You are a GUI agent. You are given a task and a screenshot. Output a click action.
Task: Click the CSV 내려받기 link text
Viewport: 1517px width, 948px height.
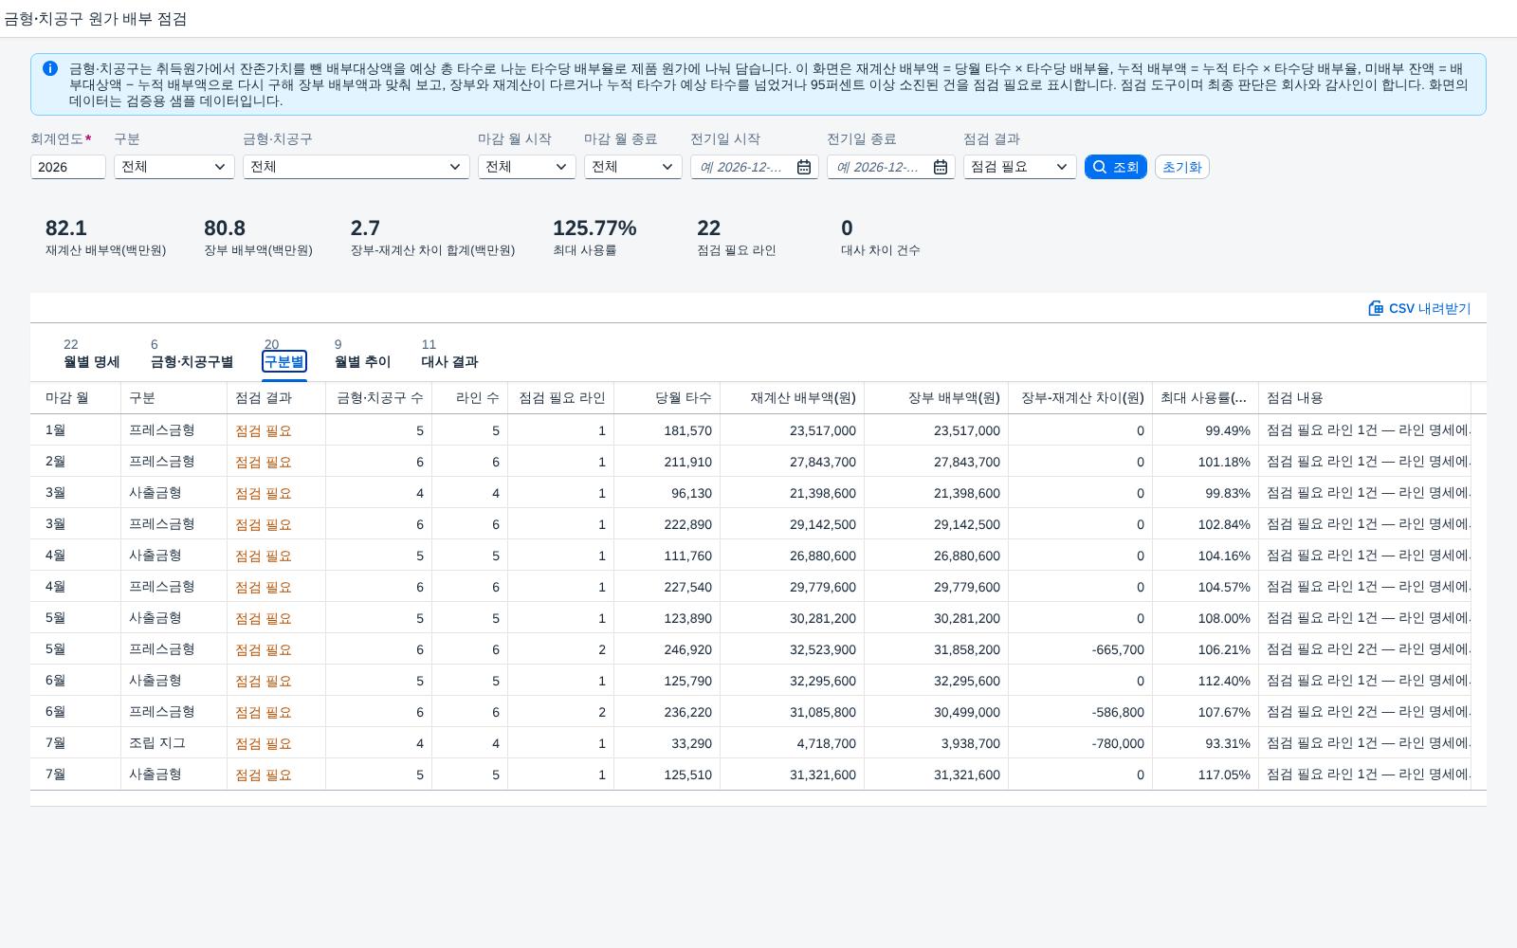(x=1430, y=308)
